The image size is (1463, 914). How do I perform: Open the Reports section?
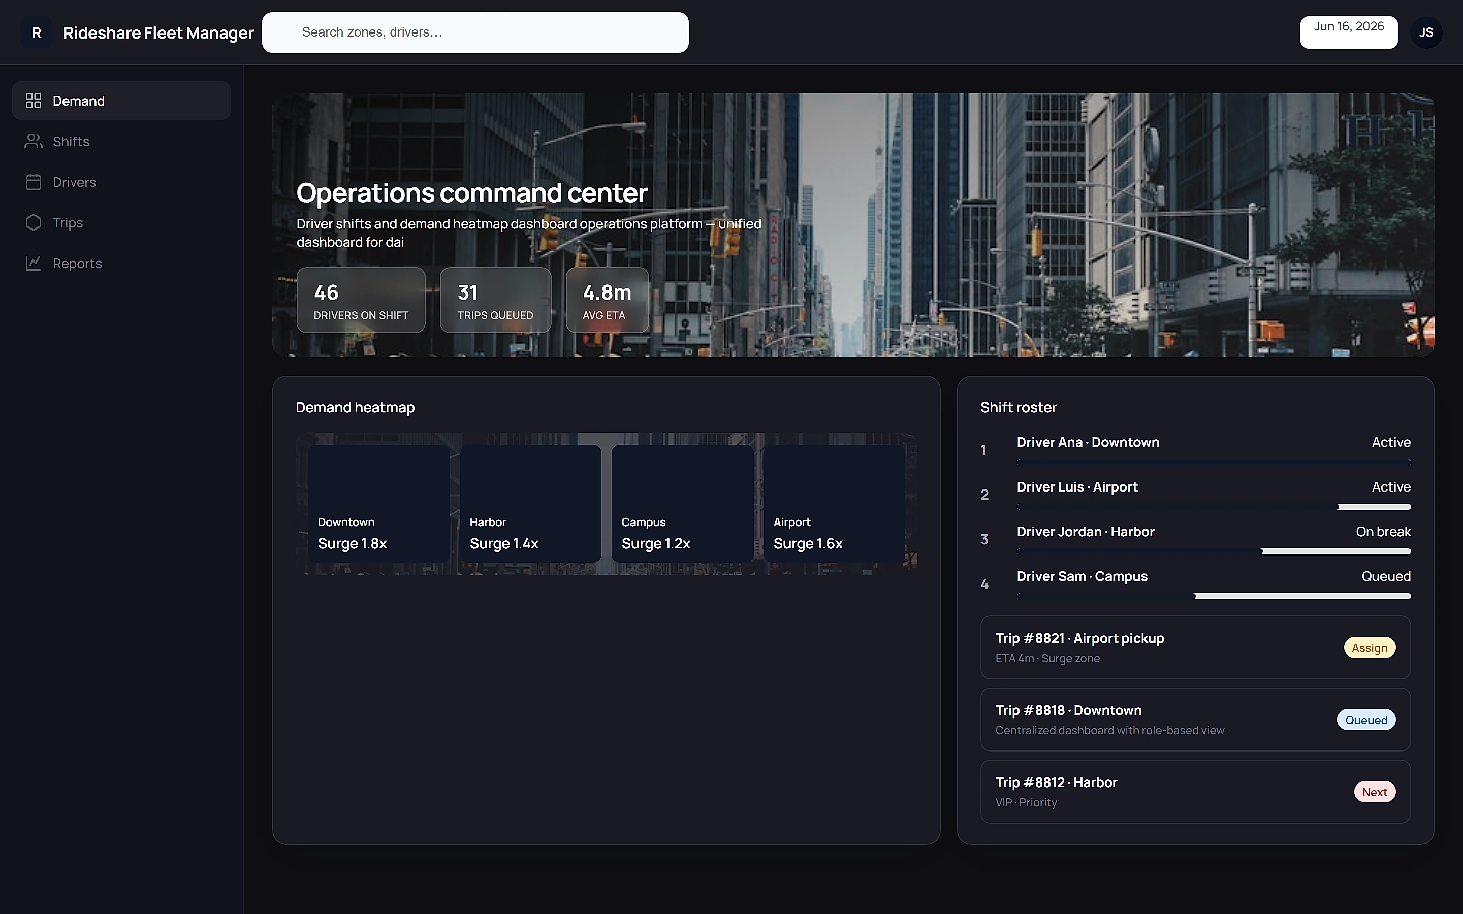(x=121, y=263)
